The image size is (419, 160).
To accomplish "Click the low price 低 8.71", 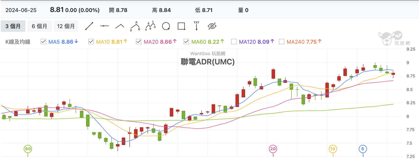I will (x=204, y=10).
